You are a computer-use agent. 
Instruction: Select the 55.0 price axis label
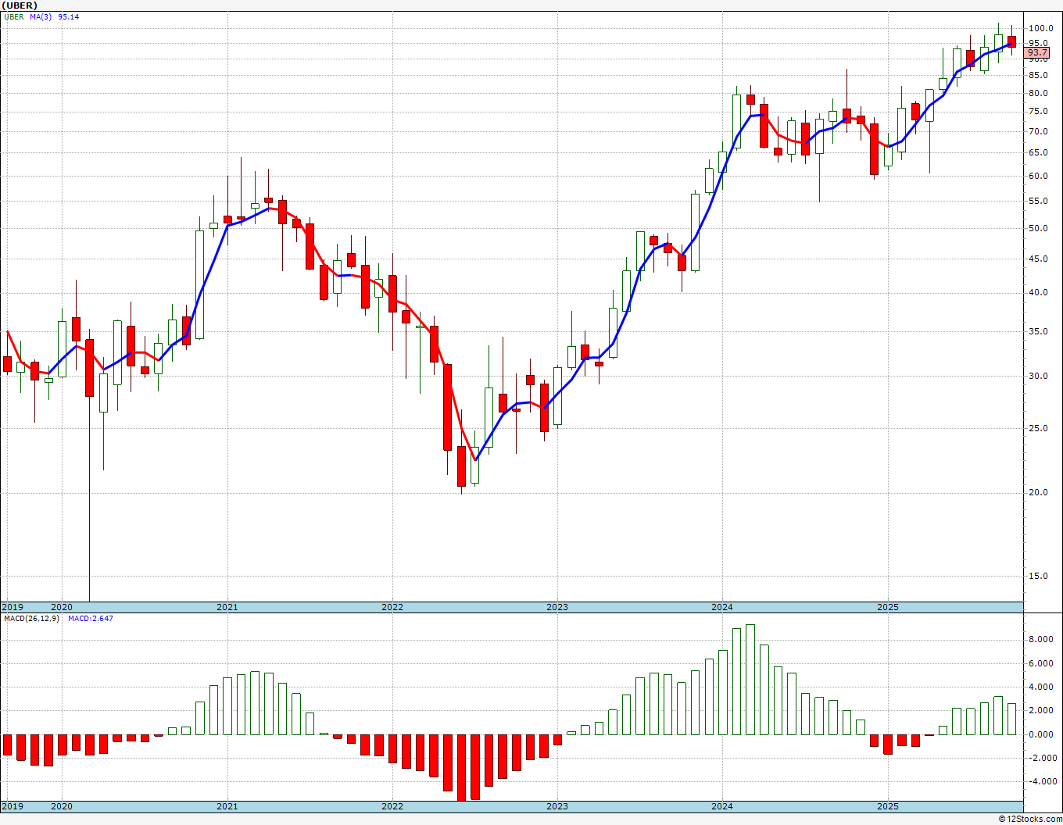coord(1038,202)
